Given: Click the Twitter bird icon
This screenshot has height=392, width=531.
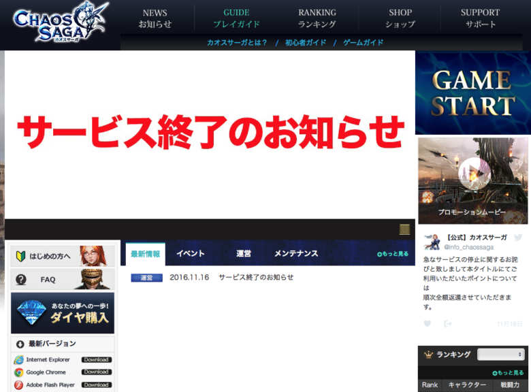Looking at the screenshot, I should (518, 238).
